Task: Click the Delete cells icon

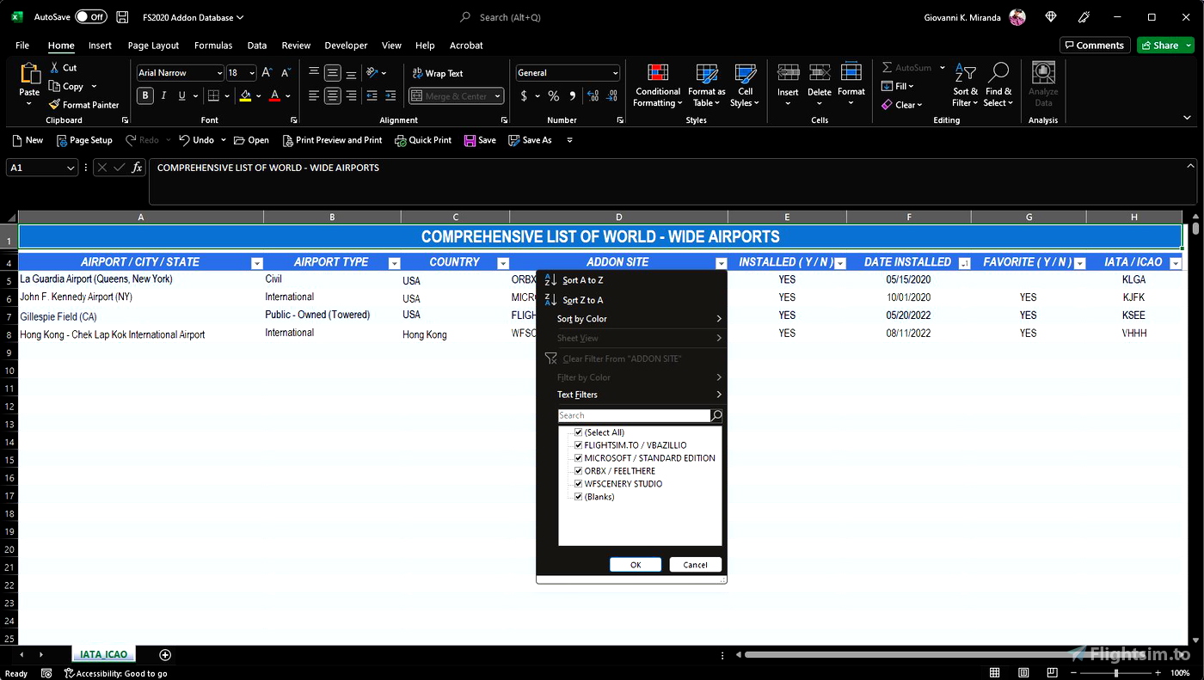Action: coord(820,73)
